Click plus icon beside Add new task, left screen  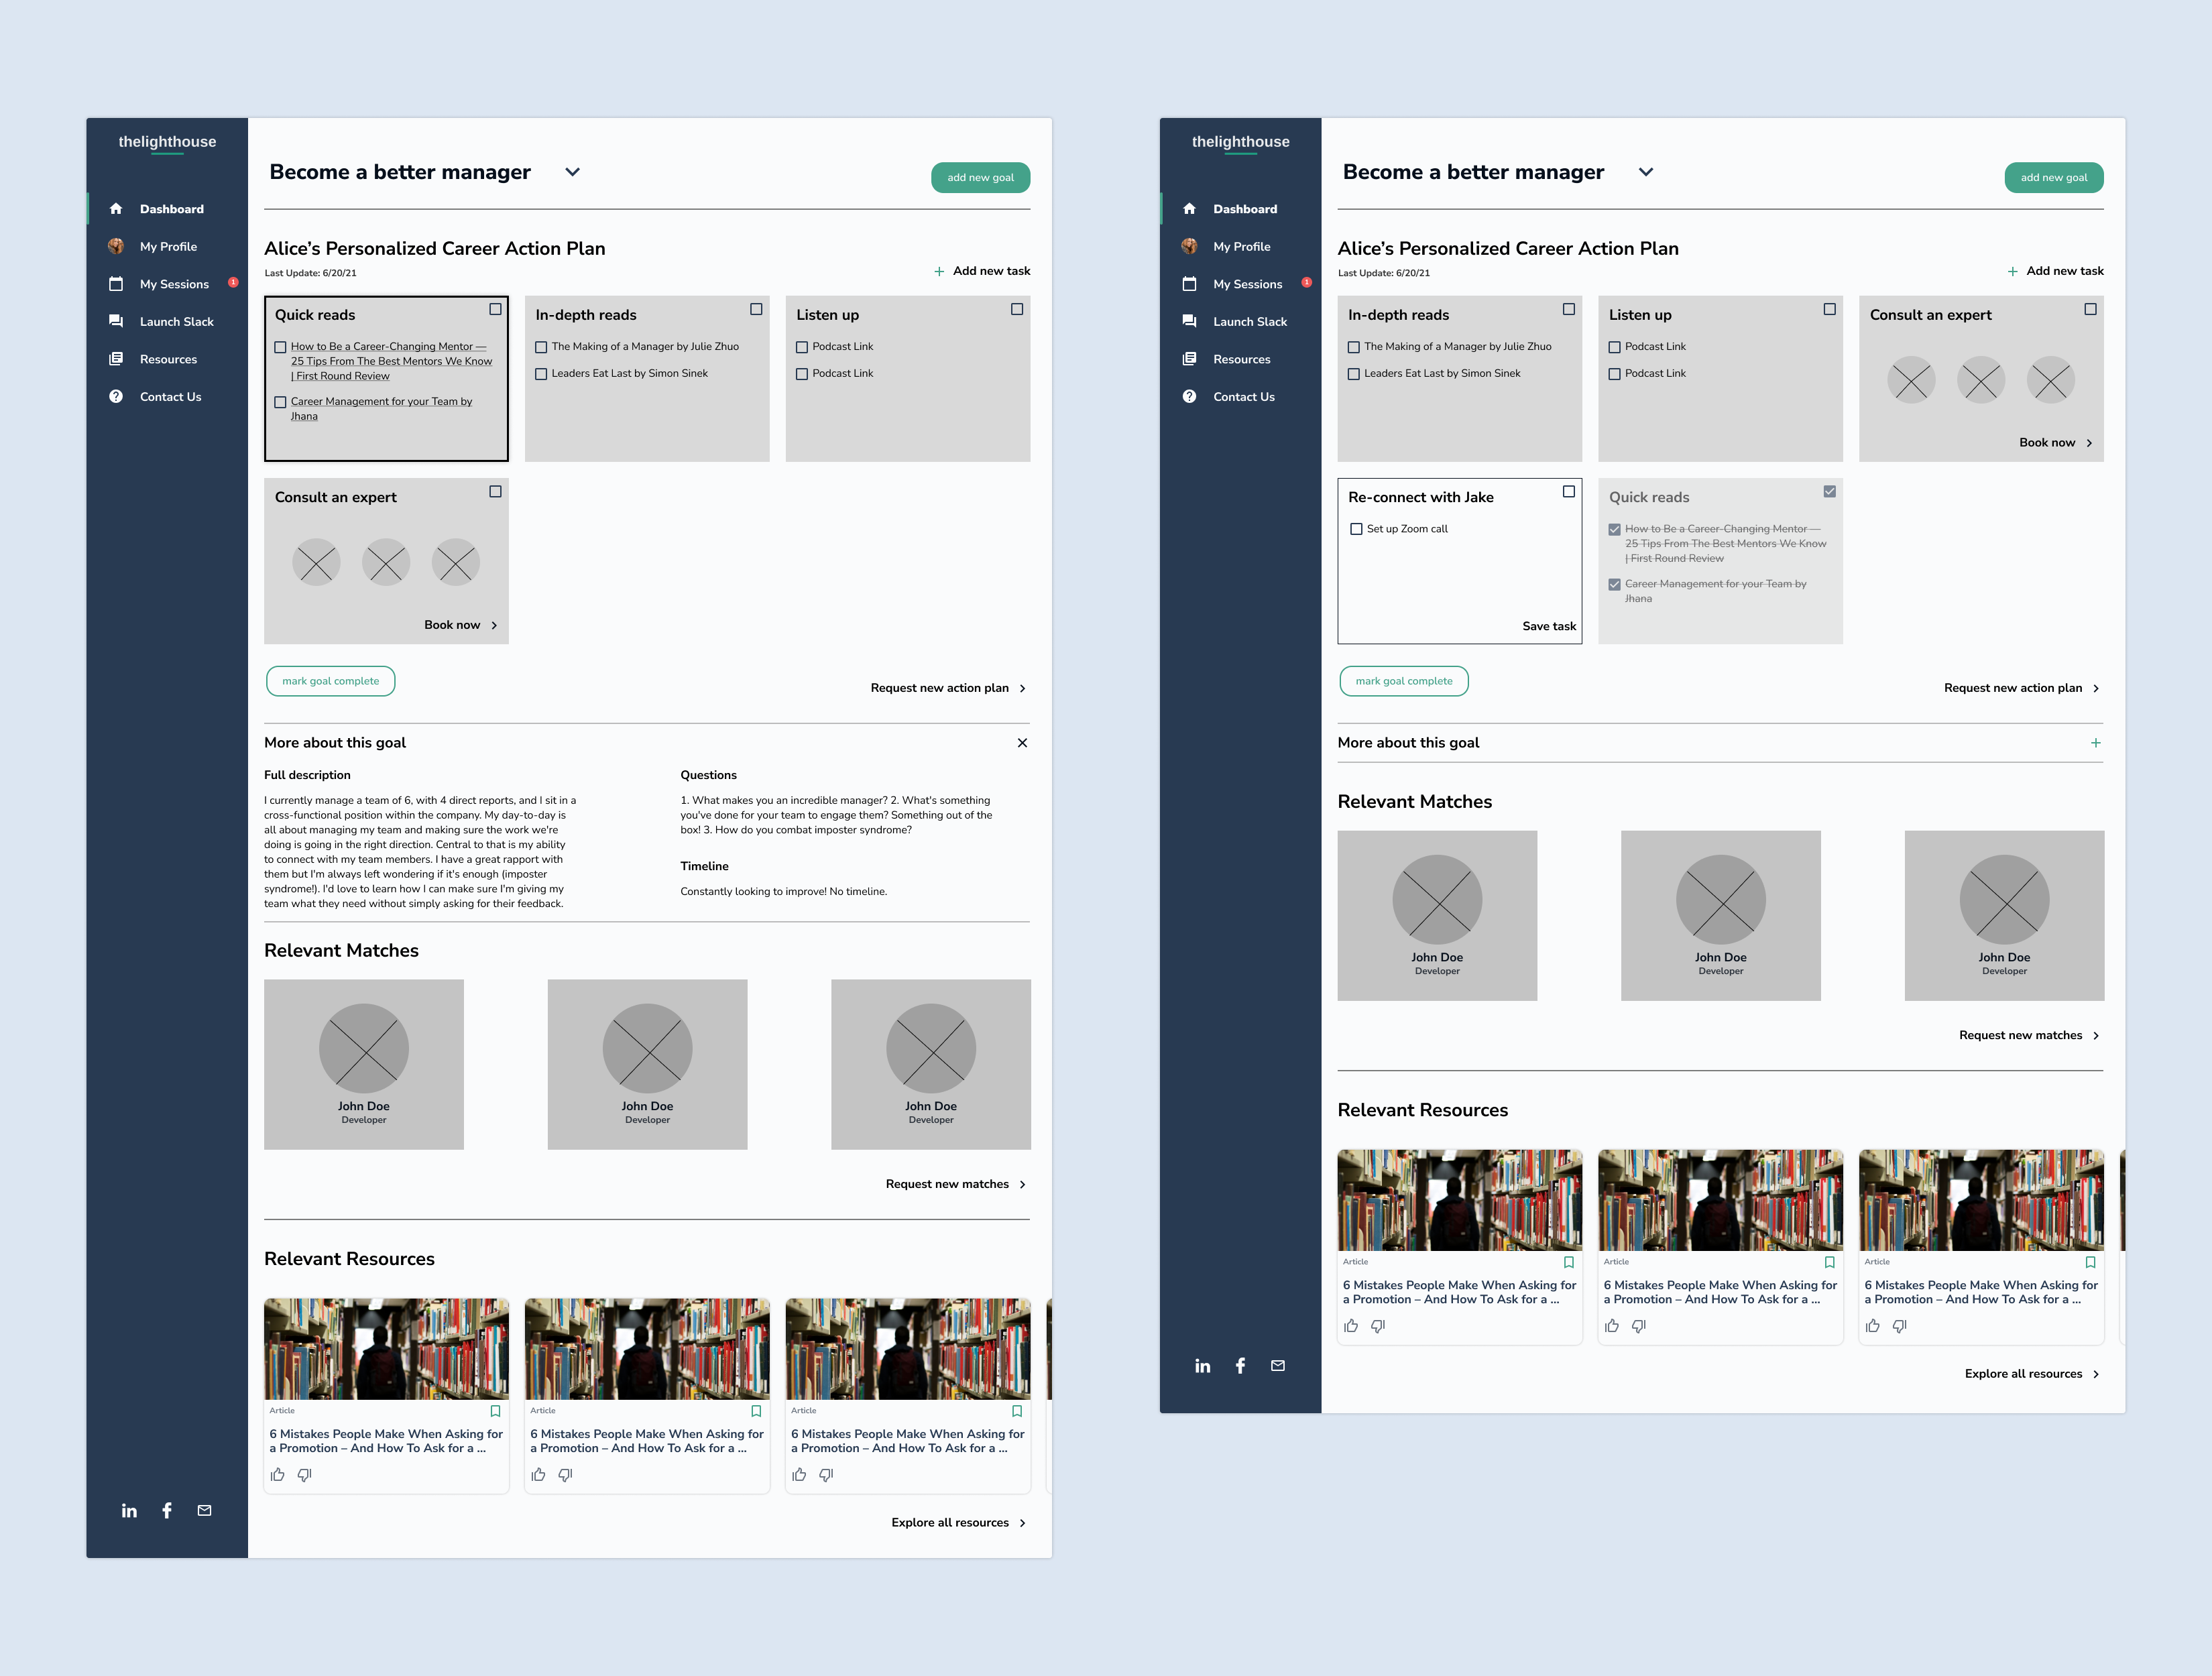pos(938,271)
